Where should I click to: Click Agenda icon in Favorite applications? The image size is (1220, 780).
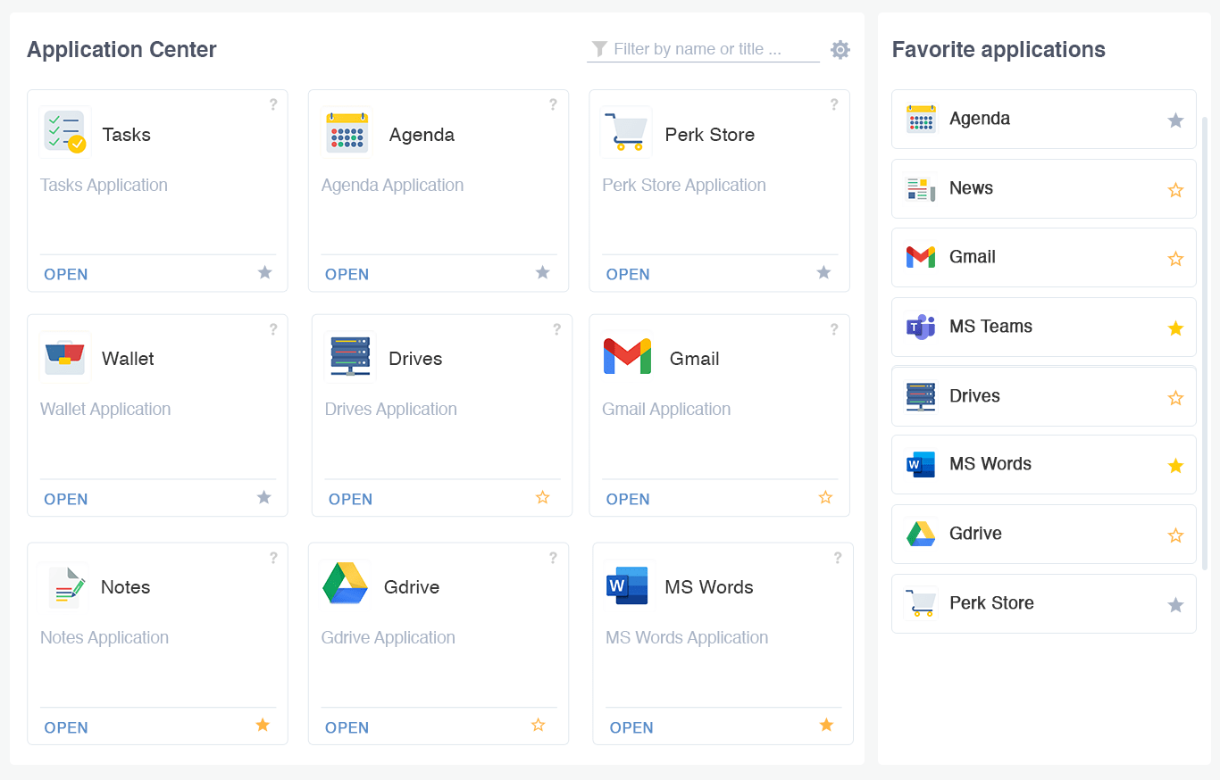pos(921,119)
